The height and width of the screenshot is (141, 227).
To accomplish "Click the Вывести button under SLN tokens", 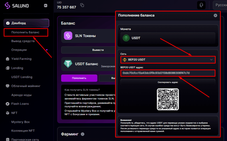I will pos(88,50).
